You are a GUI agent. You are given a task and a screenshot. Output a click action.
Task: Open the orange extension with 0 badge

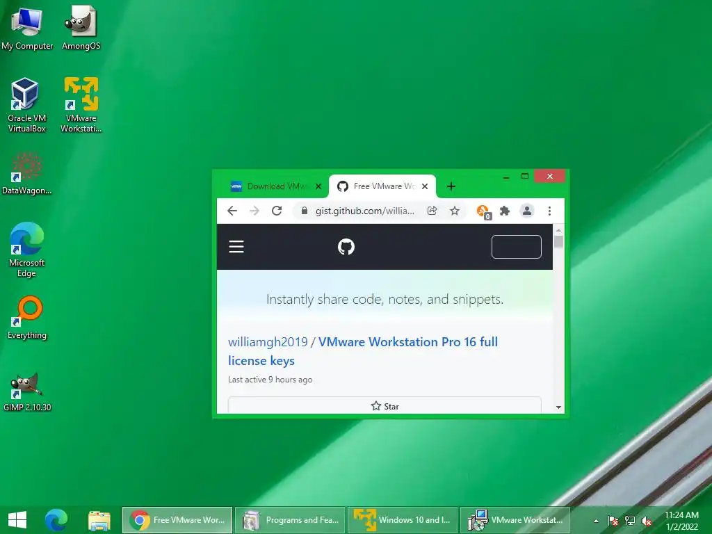pos(483,211)
